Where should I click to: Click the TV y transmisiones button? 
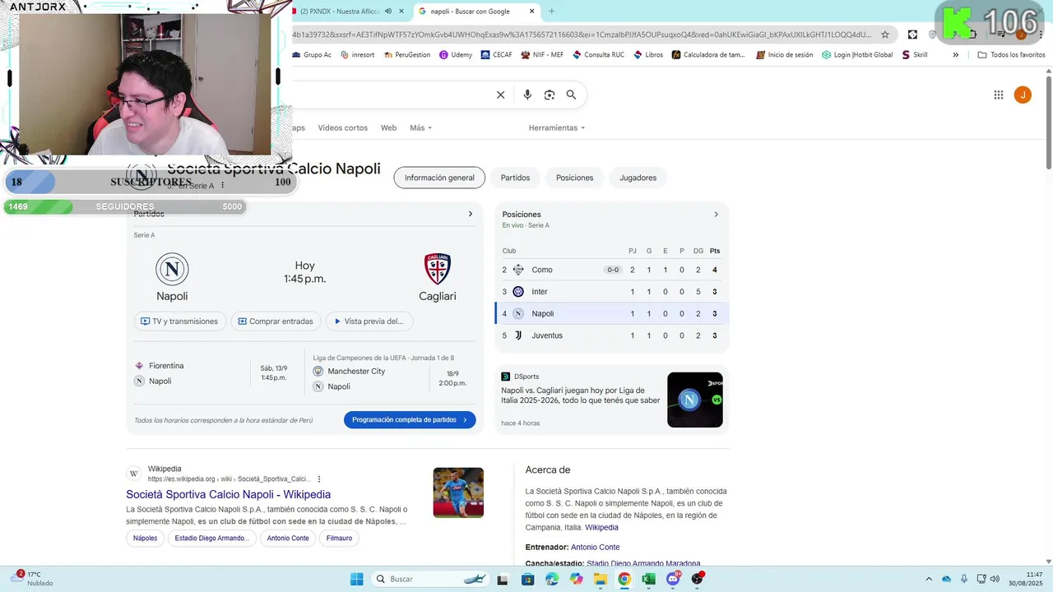point(179,321)
